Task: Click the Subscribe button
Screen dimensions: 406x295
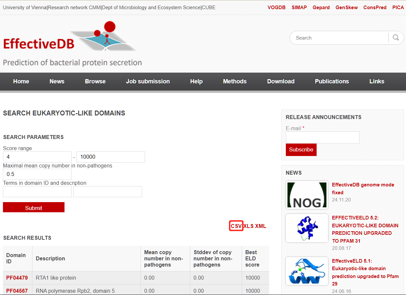Action: coord(301,149)
